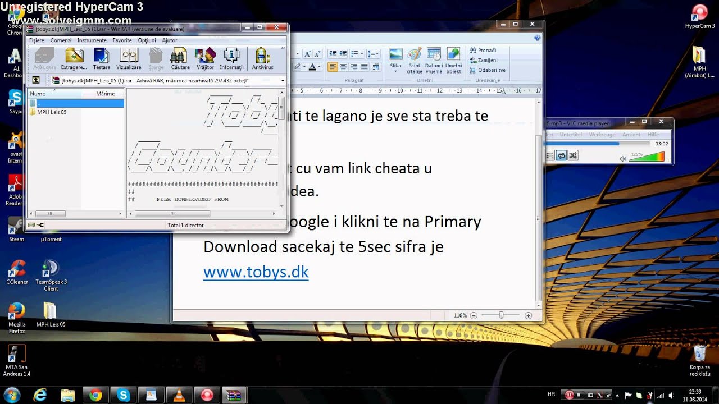The width and height of the screenshot is (719, 404).
Task: Click Odaberi sve in WordPad
Action: click(x=488, y=70)
